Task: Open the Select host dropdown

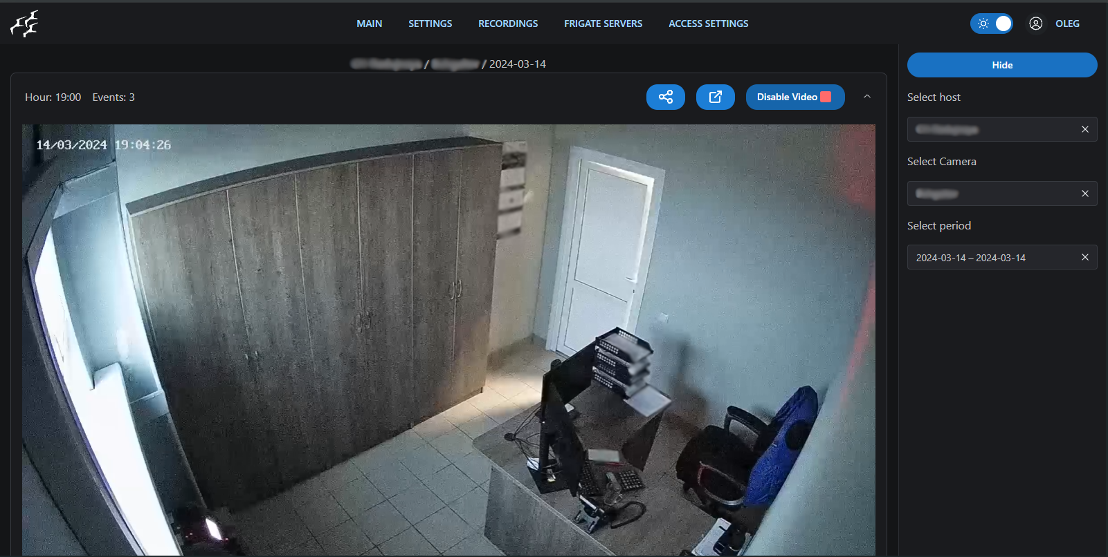Action: [x=990, y=129]
